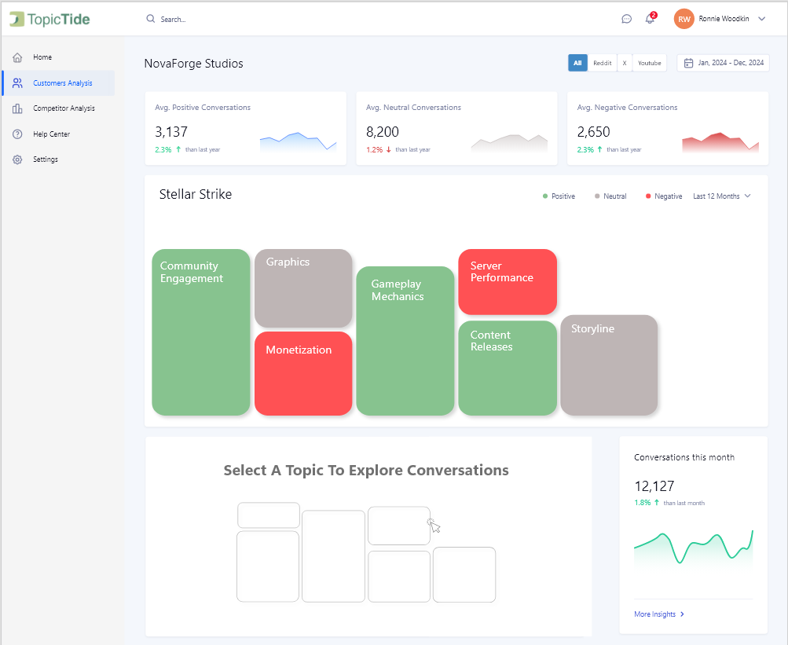Click the Home house icon in sidebar
The width and height of the screenshot is (788, 645).
tap(17, 57)
